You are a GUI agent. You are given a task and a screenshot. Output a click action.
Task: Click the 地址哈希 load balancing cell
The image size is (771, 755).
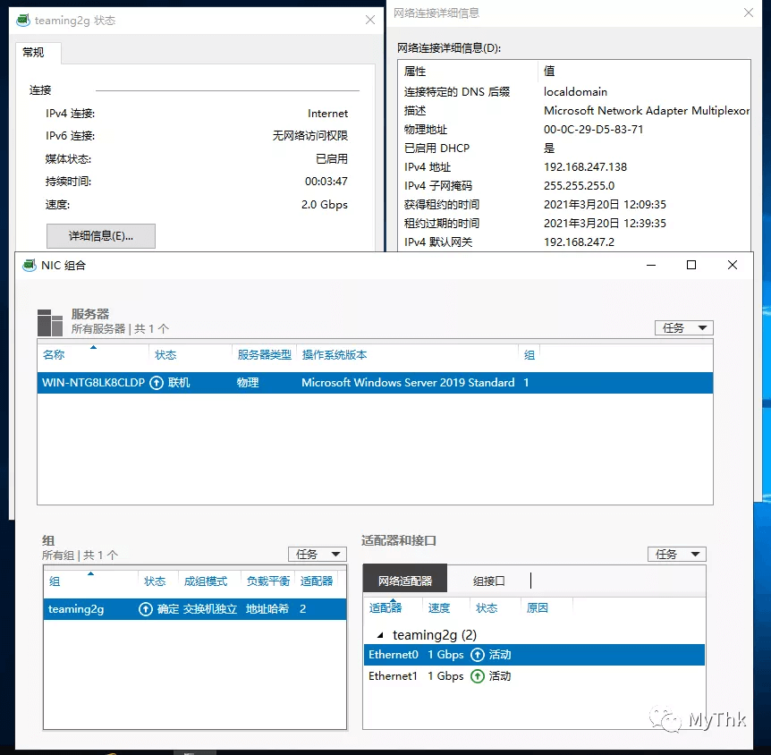coord(267,609)
